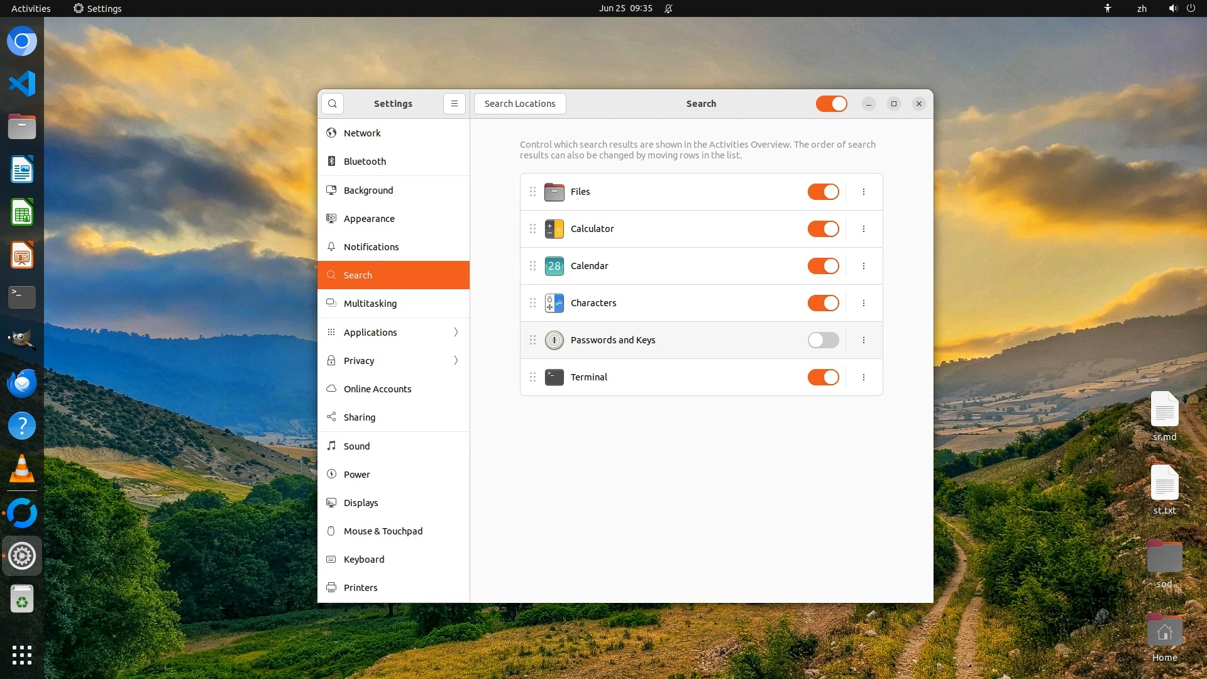
Task: Click the Passwords and Keys app icon
Action: click(554, 340)
